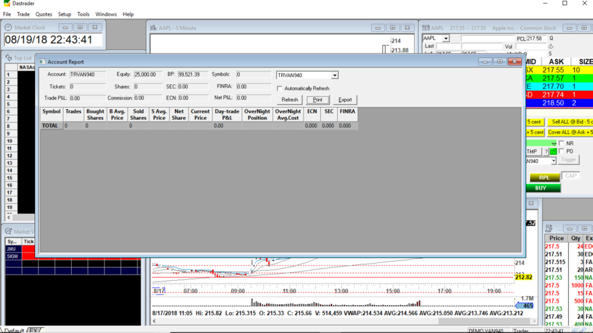Click the Export button
593x333 pixels.
(x=345, y=100)
